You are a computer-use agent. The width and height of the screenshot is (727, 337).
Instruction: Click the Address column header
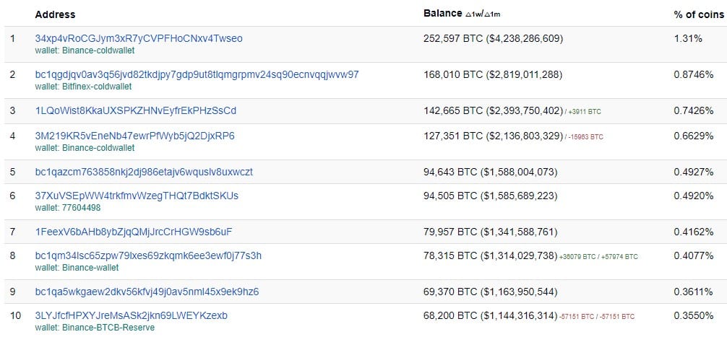click(x=55, y=14)
